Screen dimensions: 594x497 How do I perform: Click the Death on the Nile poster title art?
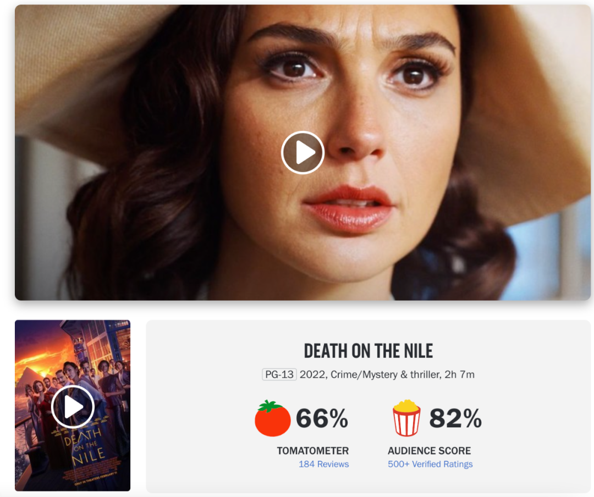click(x=84, y=447)
